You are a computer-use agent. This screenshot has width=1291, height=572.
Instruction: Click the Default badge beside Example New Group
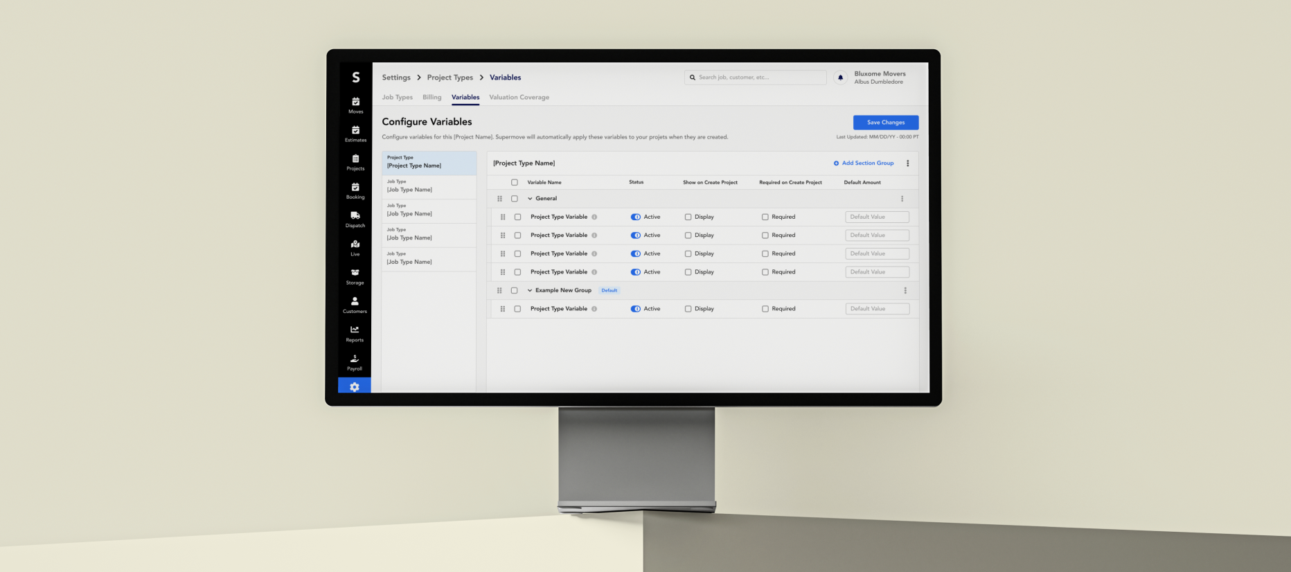609,291
